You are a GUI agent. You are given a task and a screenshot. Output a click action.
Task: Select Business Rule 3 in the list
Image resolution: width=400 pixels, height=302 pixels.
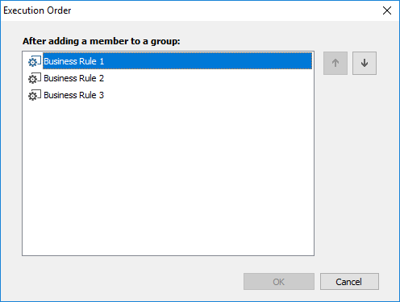[74, 95]
